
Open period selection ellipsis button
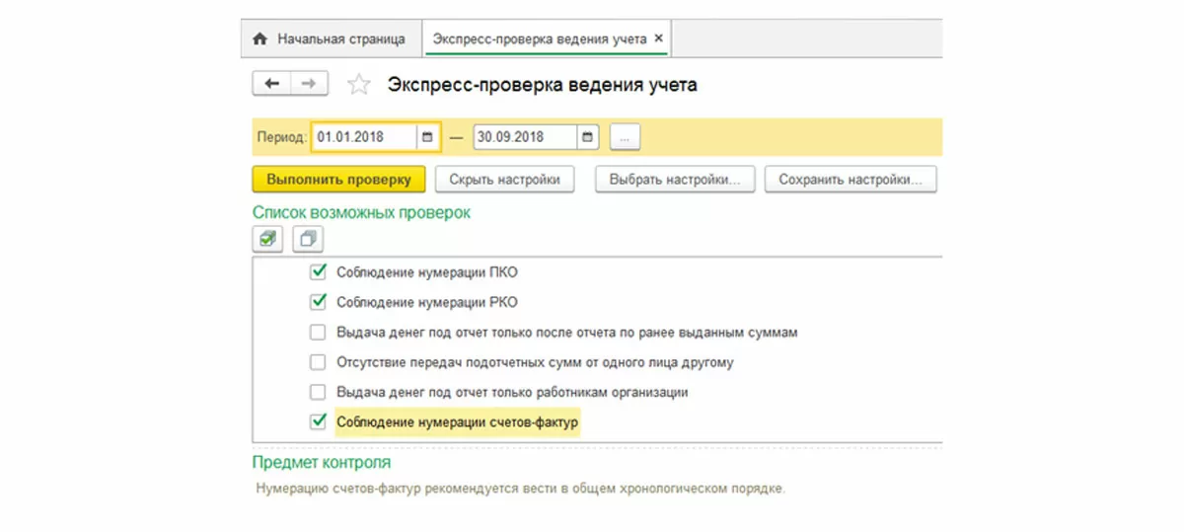click(x=626, y=137)
